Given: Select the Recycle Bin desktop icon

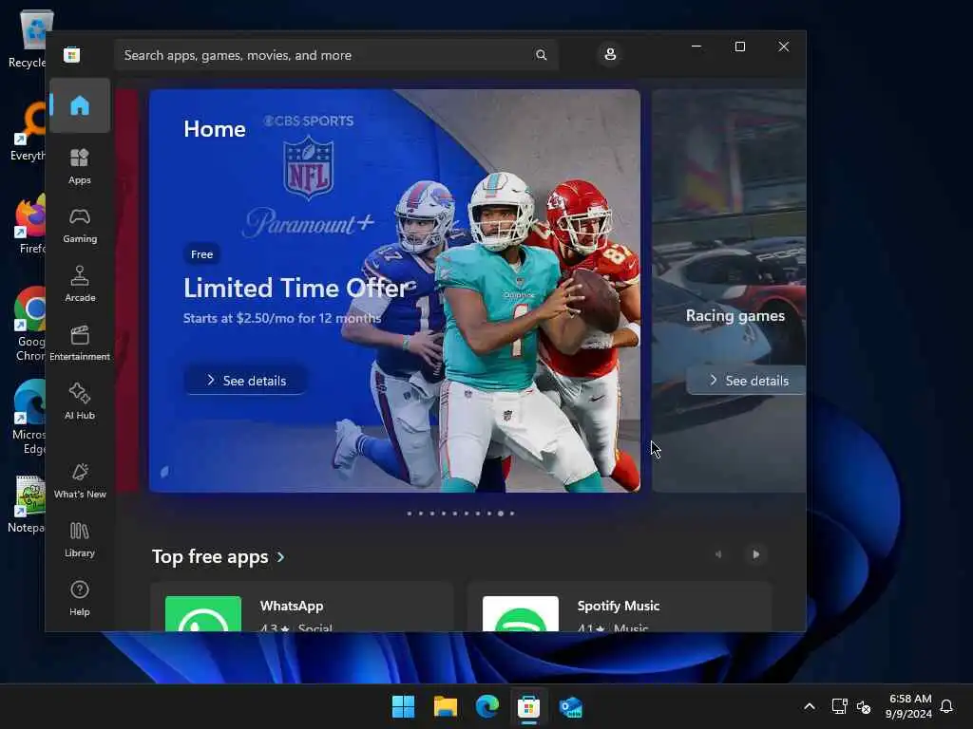Looking at the screenshot, I should click(28, 39).
